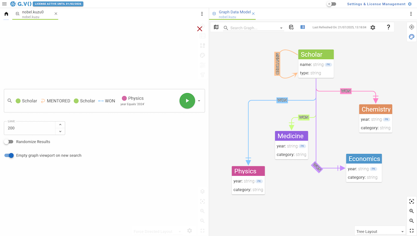Click 'Last Refreshed On' timestamp text

pos(339,27)
